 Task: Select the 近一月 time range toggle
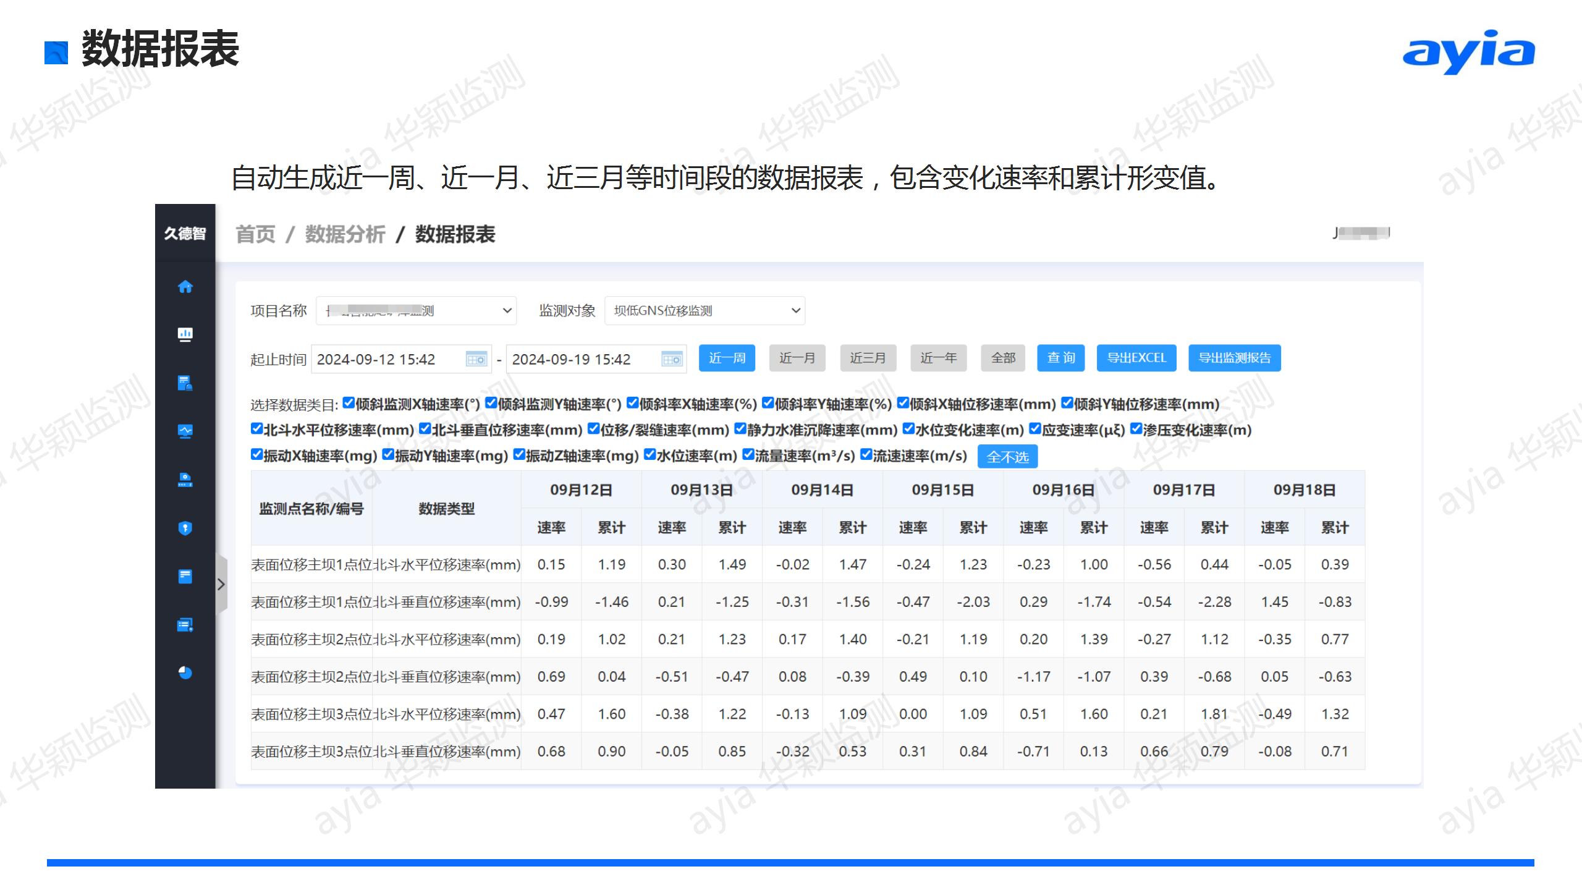[x=797, y=358]
